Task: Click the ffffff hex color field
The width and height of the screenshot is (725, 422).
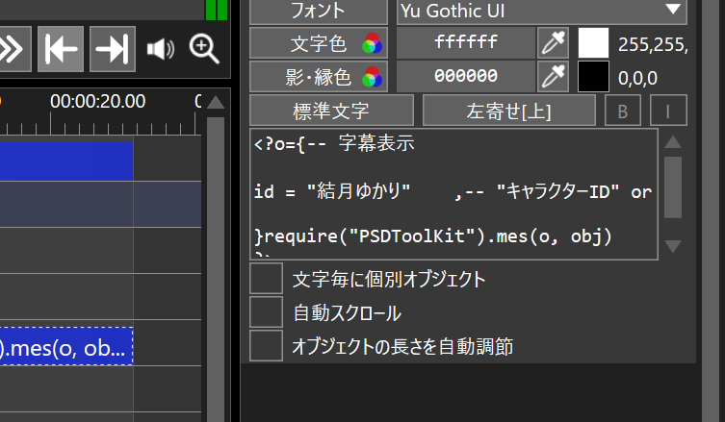Action: tap(466, 43)
